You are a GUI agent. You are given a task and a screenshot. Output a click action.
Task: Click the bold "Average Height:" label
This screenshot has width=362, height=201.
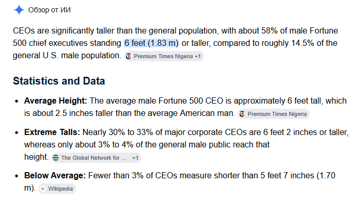click(55, 100)
